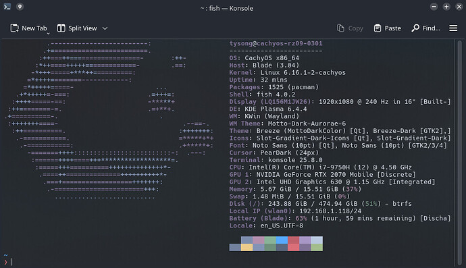Viewport: 466px width, 268px height.
Task: Click the terminal icon in the title bar
Action: [x=7, y=7]
